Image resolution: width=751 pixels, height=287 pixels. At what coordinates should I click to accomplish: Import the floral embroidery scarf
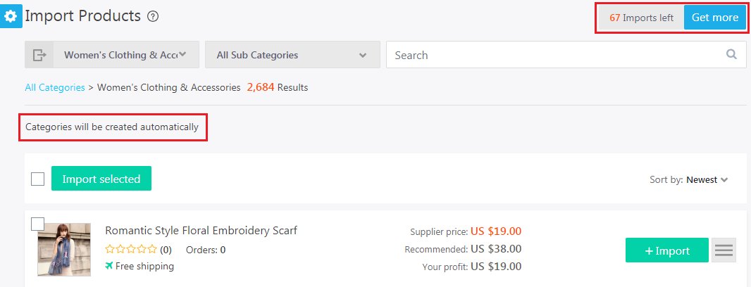tap(667, 250)
